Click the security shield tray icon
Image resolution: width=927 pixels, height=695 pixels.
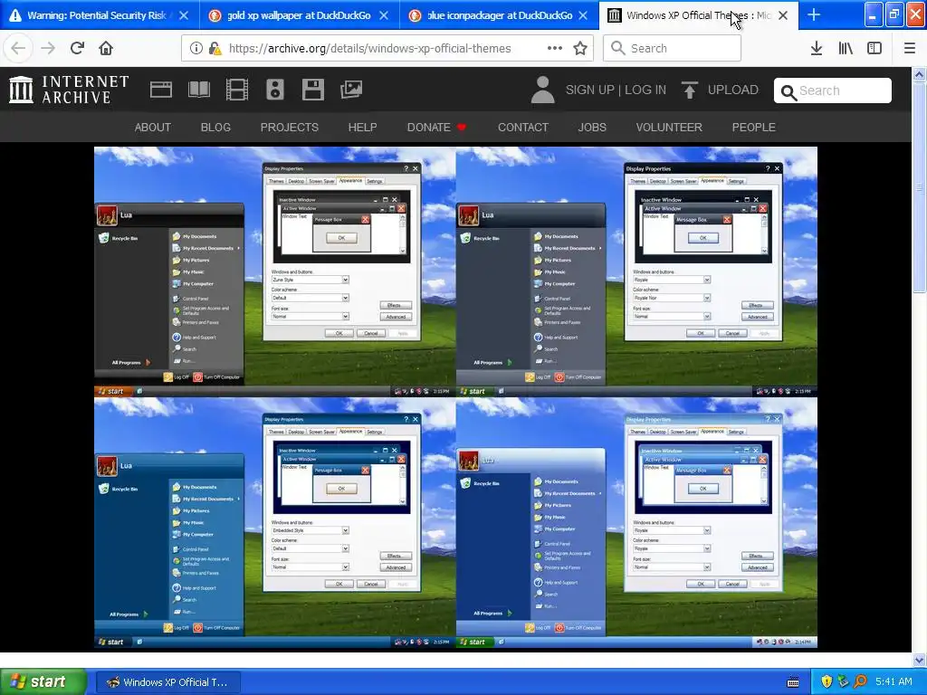coord(827,681)
